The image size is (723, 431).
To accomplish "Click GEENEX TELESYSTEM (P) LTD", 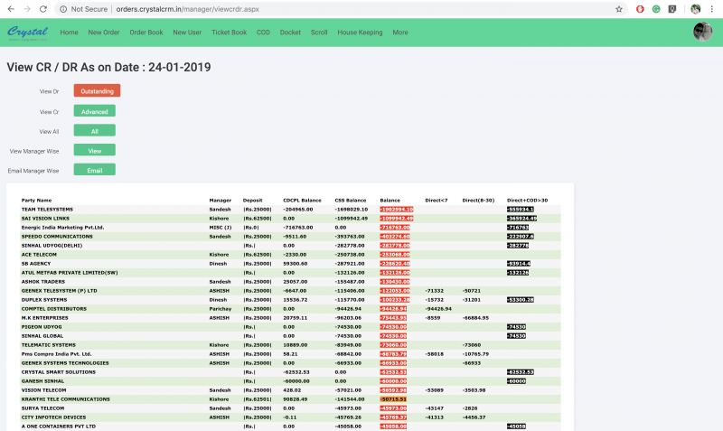I will 59,291.
